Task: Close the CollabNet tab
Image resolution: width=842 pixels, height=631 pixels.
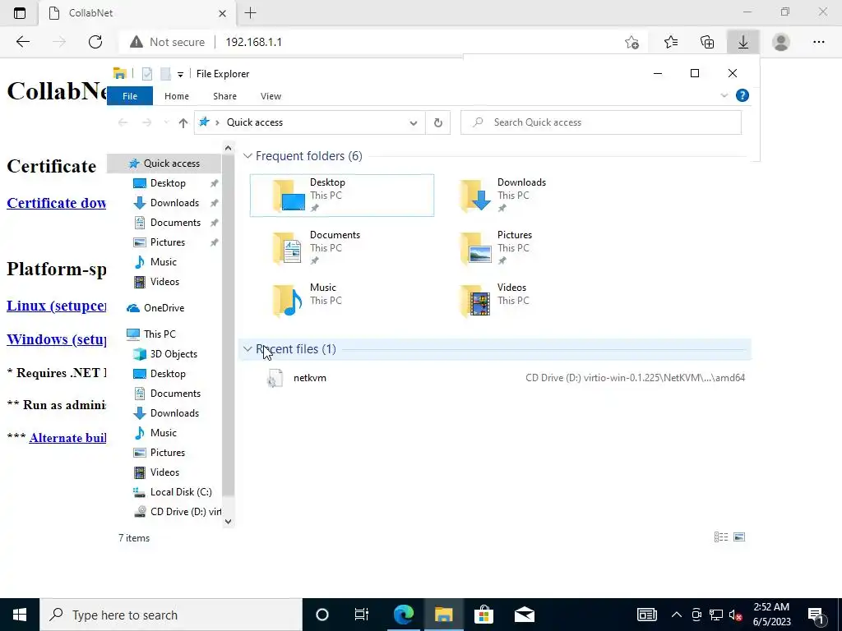Action: click(x=222, y=13)
